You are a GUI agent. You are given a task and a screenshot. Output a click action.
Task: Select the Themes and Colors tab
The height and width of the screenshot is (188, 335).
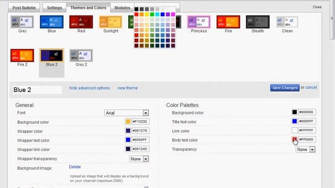click(x=88, y=8)
